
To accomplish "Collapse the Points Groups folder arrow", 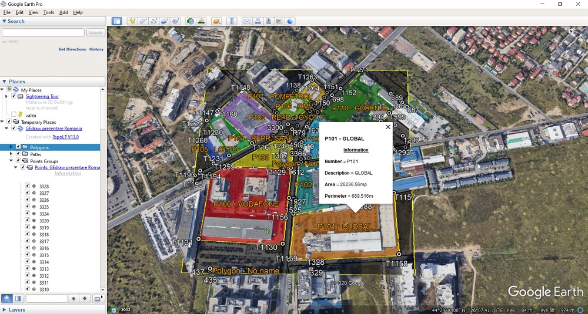I will 11,161.
